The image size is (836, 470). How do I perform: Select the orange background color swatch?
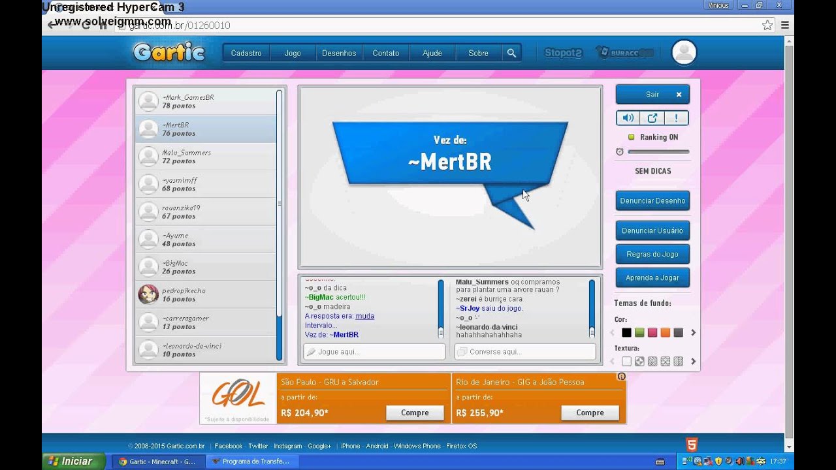point(665,333)
